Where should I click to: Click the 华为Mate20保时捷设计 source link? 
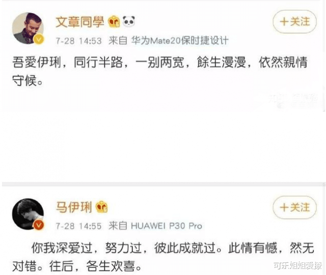[x=180, y=41]
